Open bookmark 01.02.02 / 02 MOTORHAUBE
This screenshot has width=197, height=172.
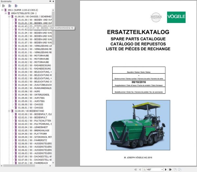click(33, 62)
